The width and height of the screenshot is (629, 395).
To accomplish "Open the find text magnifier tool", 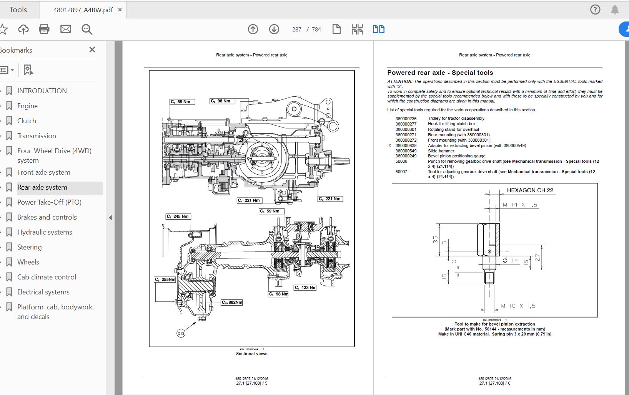I will pos(87,29).
